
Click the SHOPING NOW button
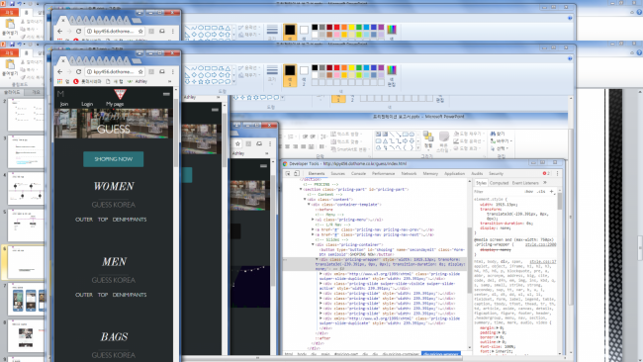[x=113, y=159]
